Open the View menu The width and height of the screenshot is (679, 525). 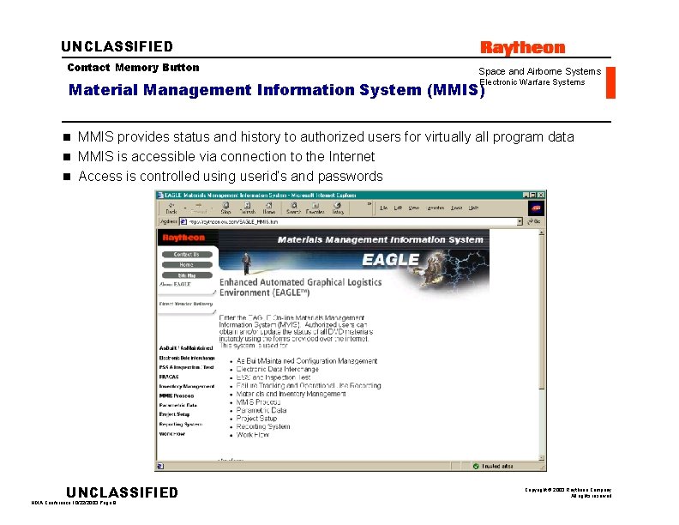coord(414,208)
